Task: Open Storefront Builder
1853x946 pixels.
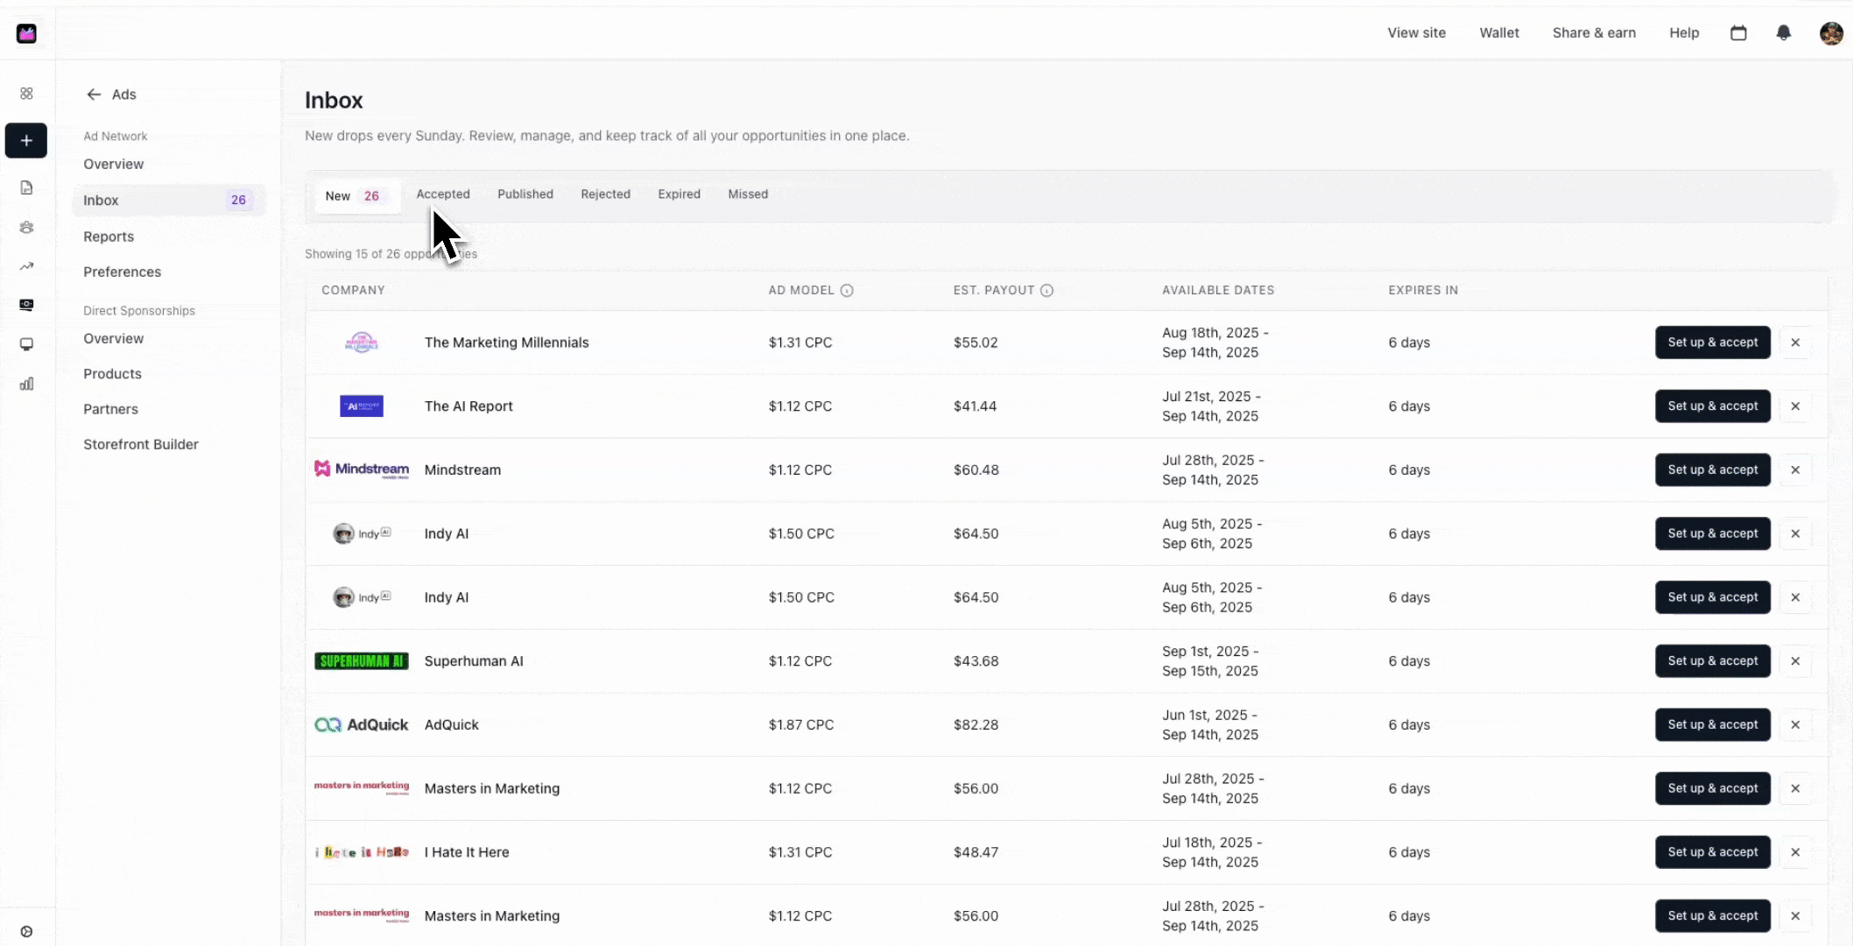Action: tap(141, 445)
